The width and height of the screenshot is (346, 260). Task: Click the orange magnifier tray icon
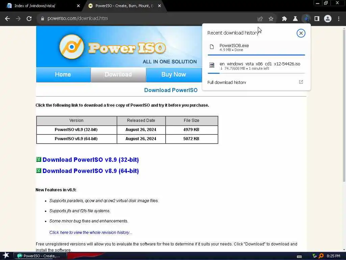[x=321, y=256]
